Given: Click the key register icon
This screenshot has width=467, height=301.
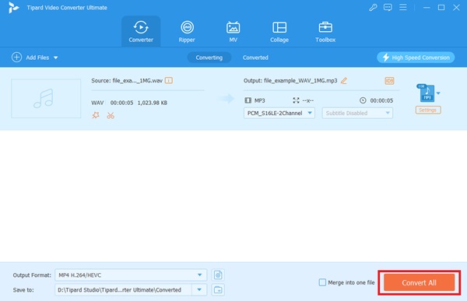Looking at the screenshot, I should pyautogui.click(x=373, y=8).
